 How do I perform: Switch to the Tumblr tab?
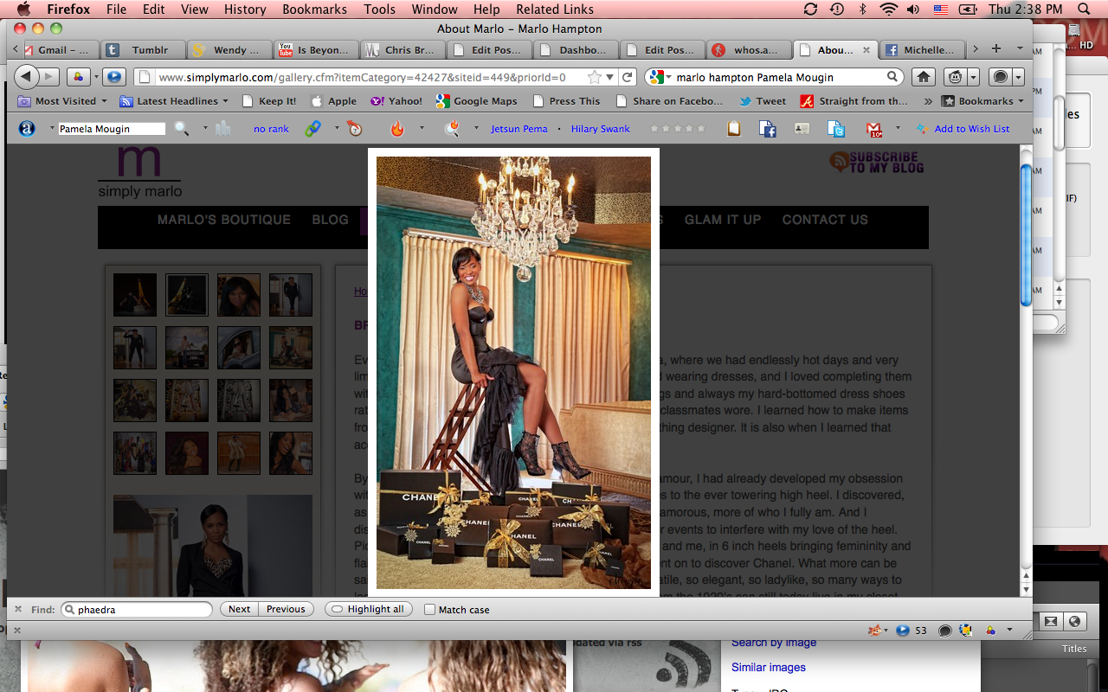140,50
